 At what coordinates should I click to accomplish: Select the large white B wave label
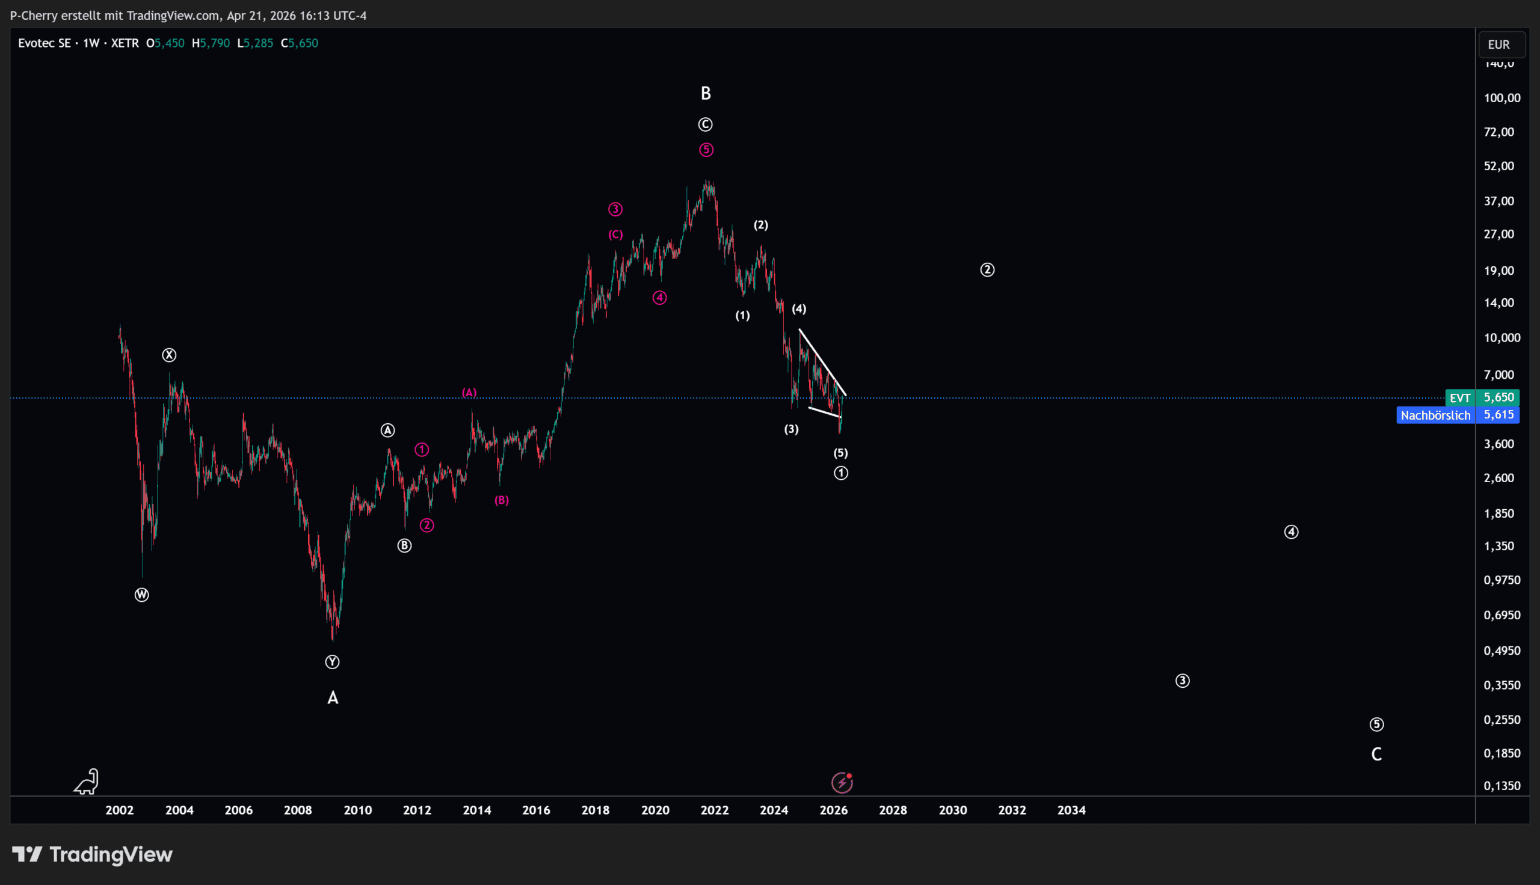(705, 93)
